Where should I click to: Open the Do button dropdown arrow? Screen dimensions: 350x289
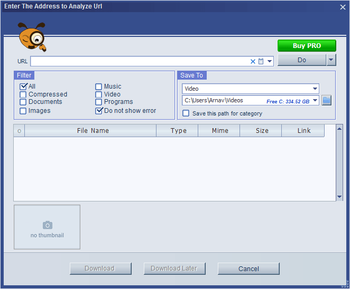pos(331,60)
